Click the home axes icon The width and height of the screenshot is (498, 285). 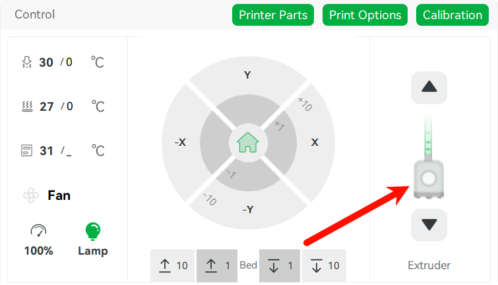(248, 142)
